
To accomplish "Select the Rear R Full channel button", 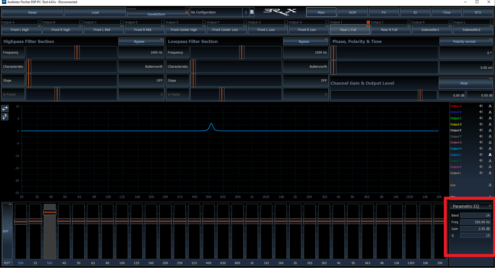I will pyautogui.click(x=391, y=30).
